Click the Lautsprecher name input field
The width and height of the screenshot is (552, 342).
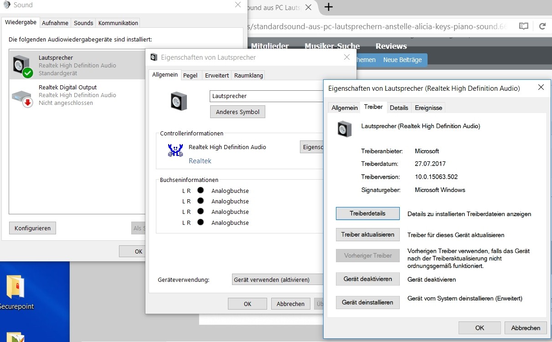pos(267,96)
